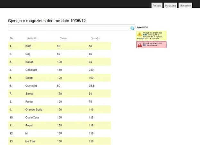This screenshot has width=200, height=145.
Task: Open the Porosia tab
Action: pos(157,6)
